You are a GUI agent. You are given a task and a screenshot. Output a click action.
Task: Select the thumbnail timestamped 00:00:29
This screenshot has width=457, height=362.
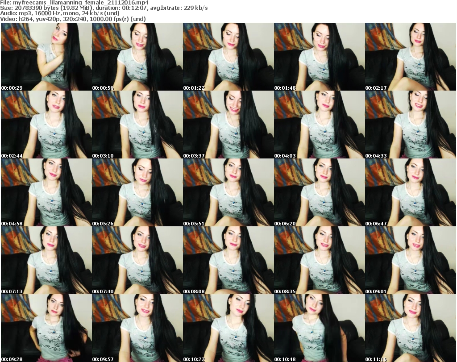46,57
